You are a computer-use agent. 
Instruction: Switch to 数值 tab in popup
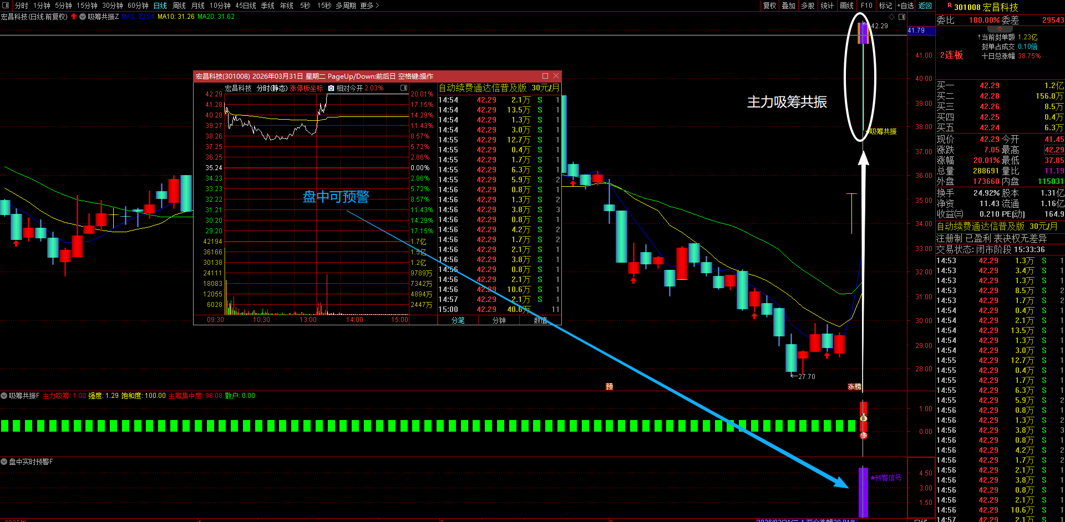(540, 320)
